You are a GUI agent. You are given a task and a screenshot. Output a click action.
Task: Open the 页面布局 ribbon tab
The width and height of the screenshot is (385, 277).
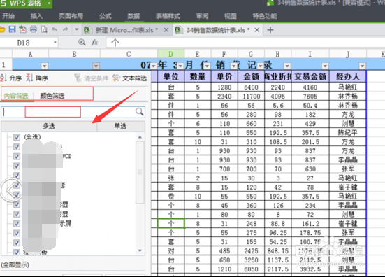click(x=71, y=16)
